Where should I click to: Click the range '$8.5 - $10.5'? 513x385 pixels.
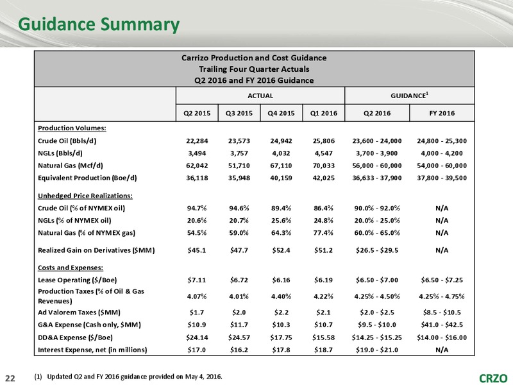tap(442, 313)
